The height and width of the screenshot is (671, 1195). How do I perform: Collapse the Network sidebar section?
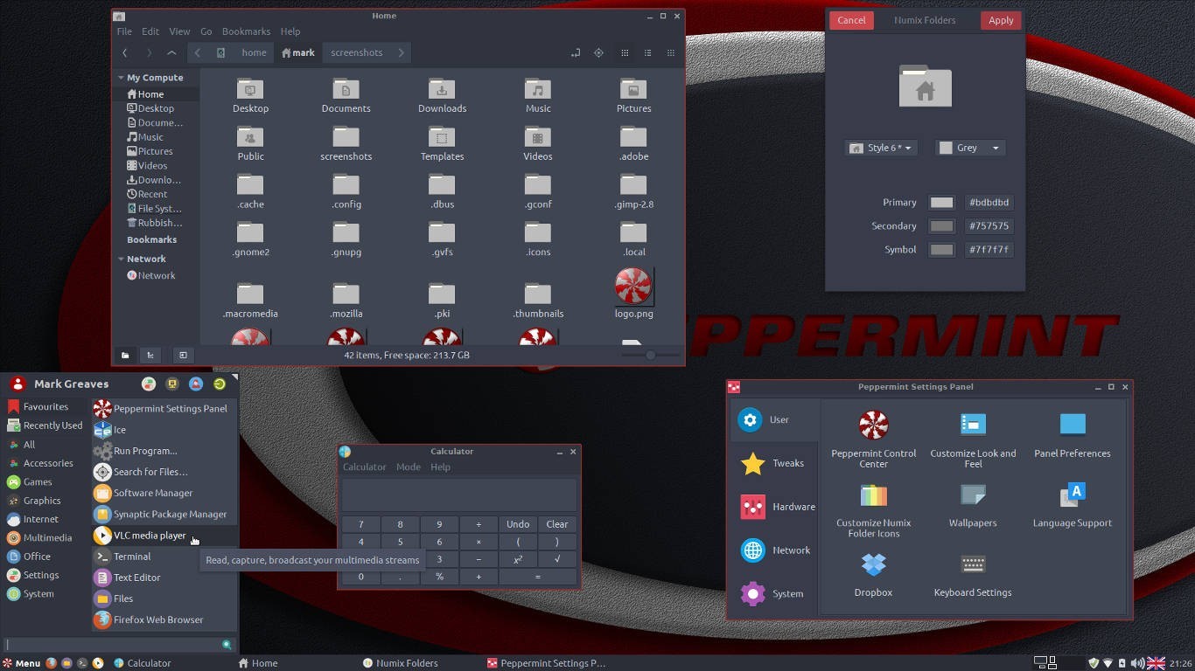tap(121, 259)
